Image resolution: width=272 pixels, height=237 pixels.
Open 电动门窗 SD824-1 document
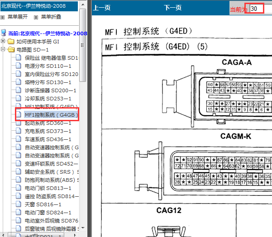48,213
